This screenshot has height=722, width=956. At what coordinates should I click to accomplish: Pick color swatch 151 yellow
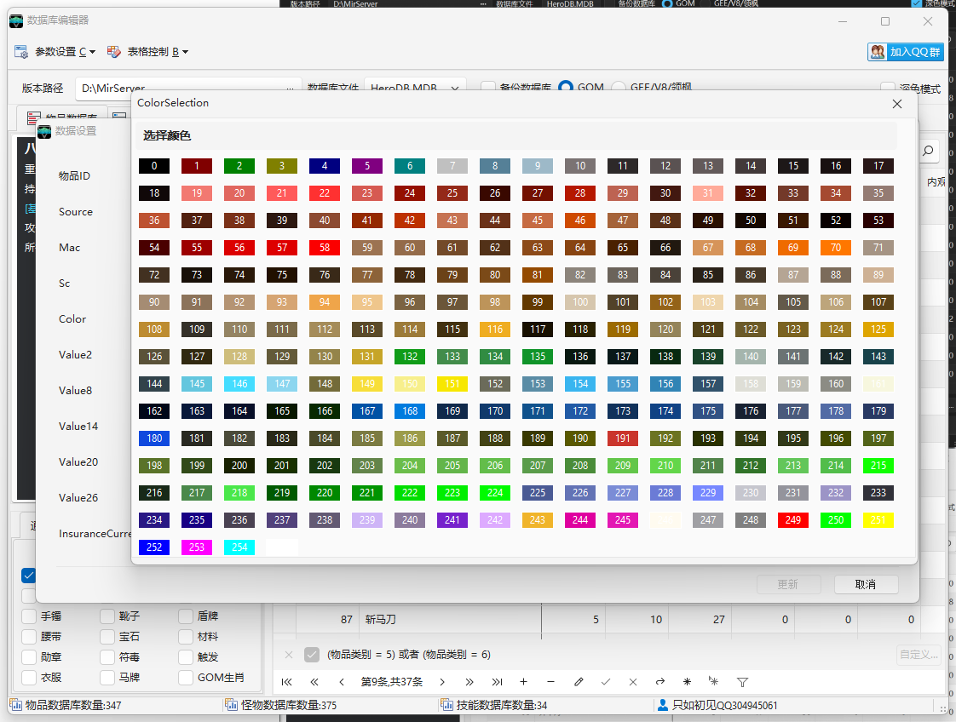click(x=452, y=384)
